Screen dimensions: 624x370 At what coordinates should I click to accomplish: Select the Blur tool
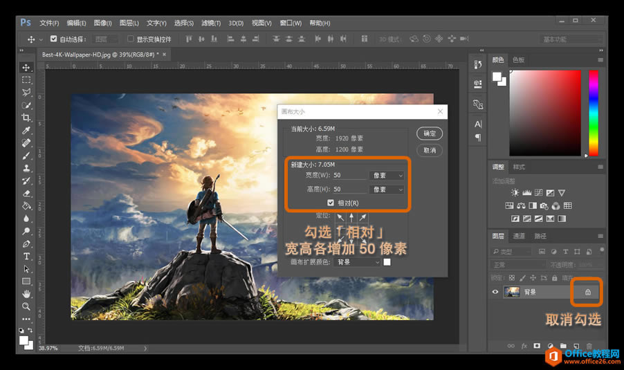coord(26,219)
